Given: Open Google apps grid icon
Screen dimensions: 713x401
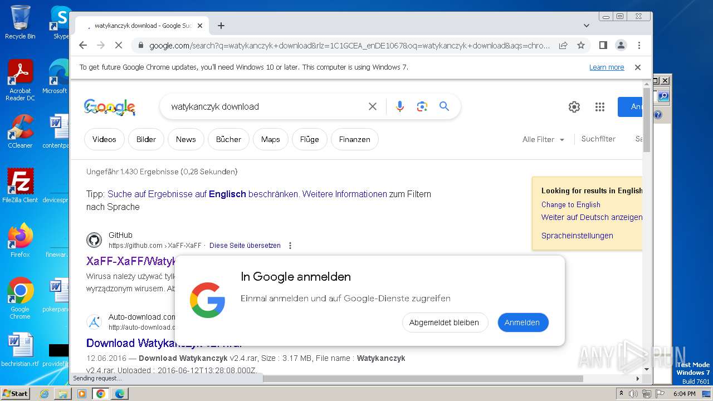Looking at the screenshot, I should click(x=600, y=107).
